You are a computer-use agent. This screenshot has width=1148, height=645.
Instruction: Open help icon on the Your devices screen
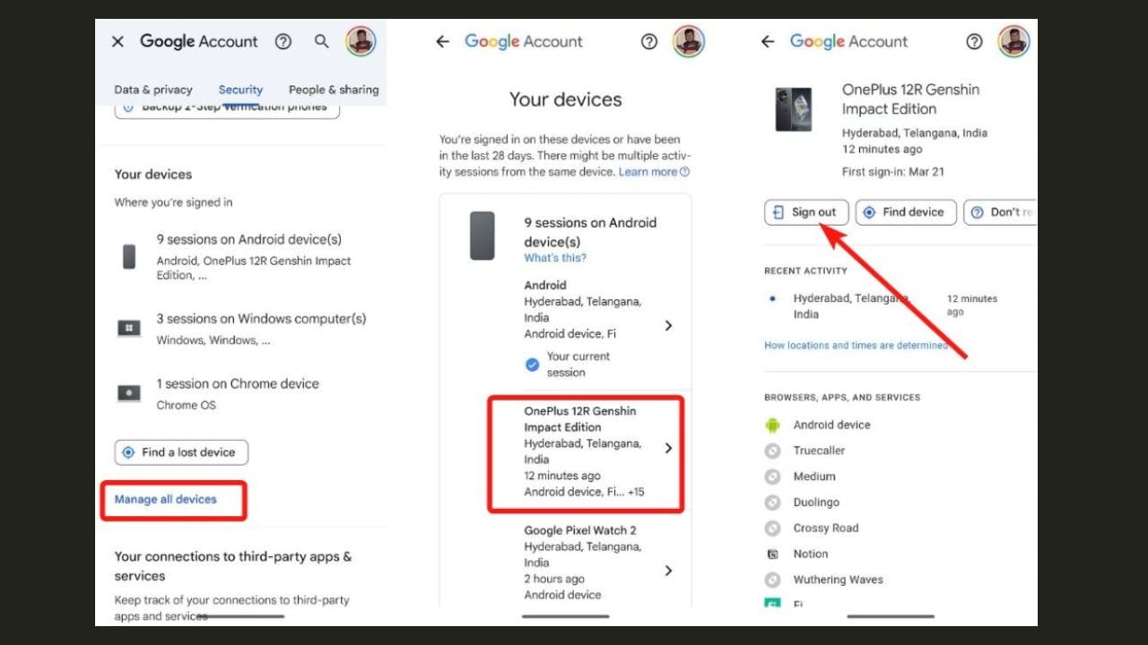tap(649, 41)
